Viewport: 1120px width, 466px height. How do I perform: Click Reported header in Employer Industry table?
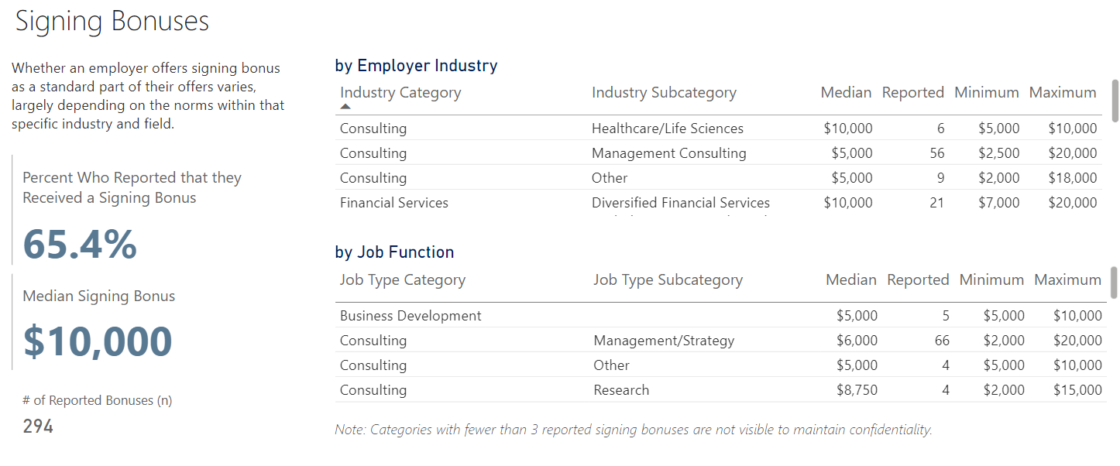912,93
